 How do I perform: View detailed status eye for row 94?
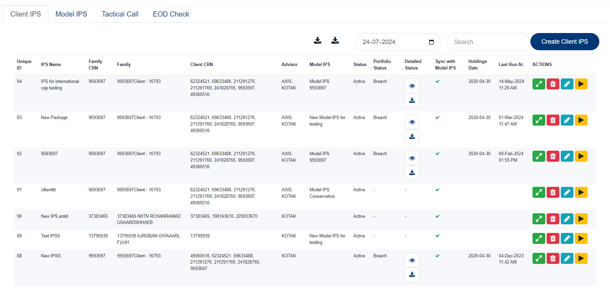pyautogui.click(x=412, y=86)
